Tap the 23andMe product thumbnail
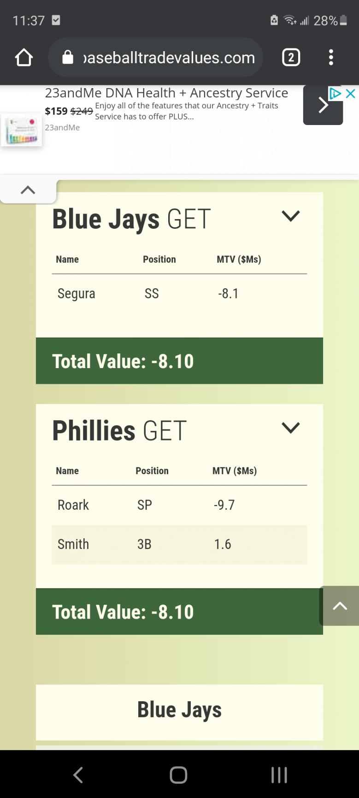Viewport: 359px width, 798px height. click(21, 130)
